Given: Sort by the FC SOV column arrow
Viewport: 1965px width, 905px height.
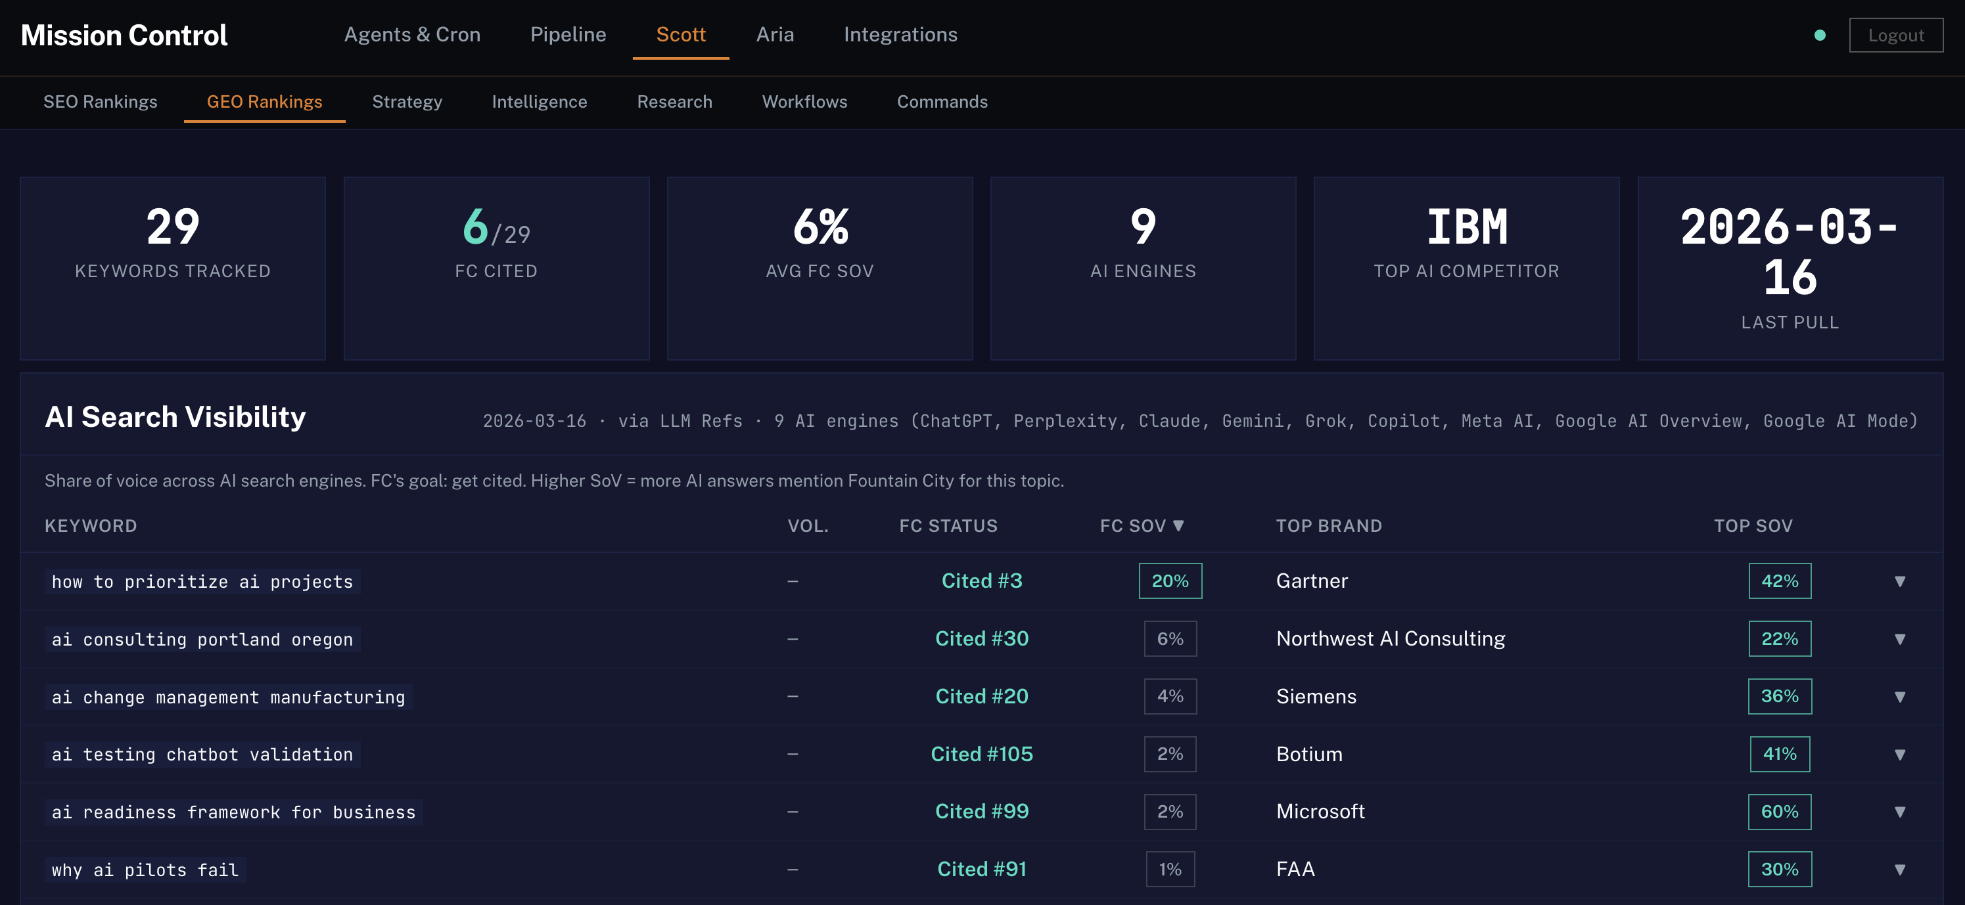Looking at the screenshot, I should (1179, 525).
